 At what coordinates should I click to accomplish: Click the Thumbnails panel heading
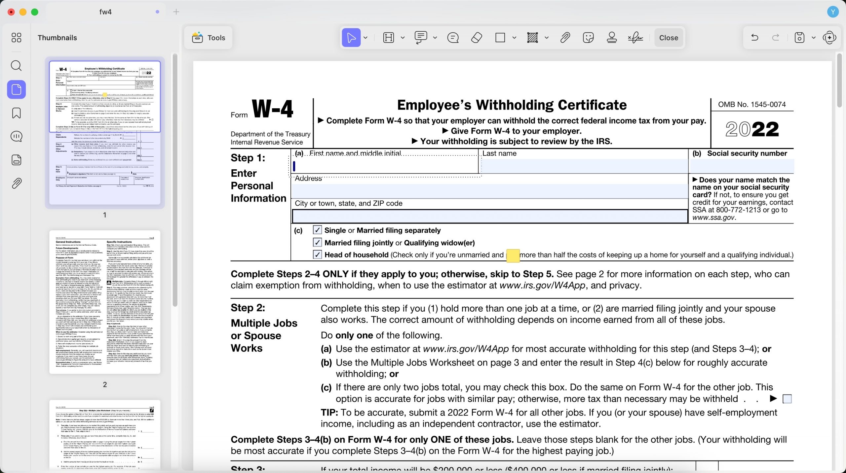pyautogui.click(x=57, y=38)
